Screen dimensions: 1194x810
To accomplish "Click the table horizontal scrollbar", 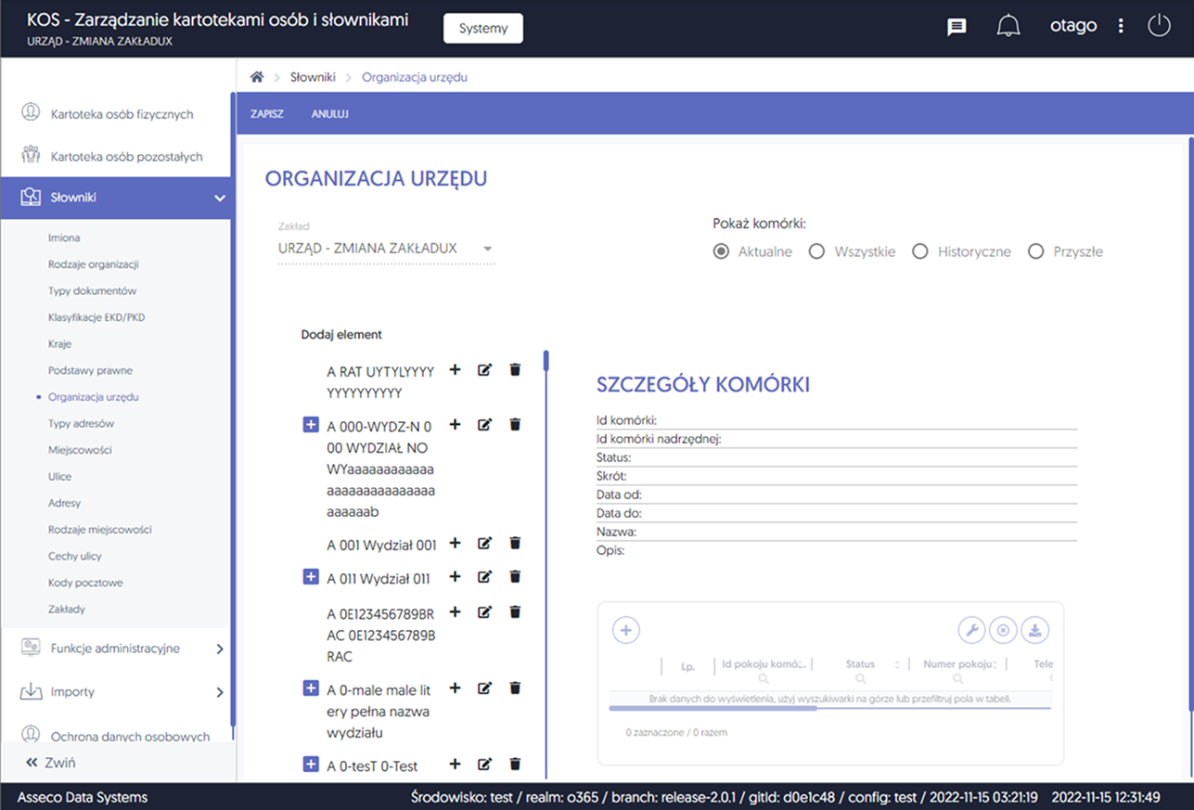I will point(713,708).
